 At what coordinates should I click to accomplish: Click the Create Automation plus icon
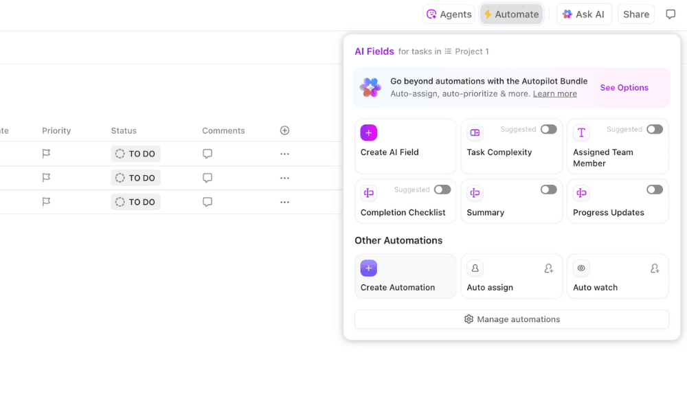[x=368, y=268]
